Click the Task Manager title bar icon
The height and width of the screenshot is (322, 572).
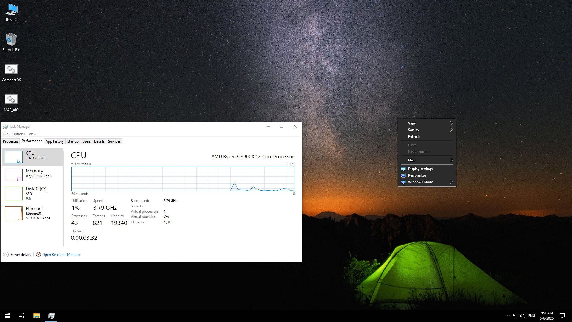pos(5,127)
